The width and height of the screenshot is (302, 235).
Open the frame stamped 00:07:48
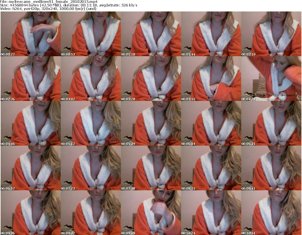point(151,168)
